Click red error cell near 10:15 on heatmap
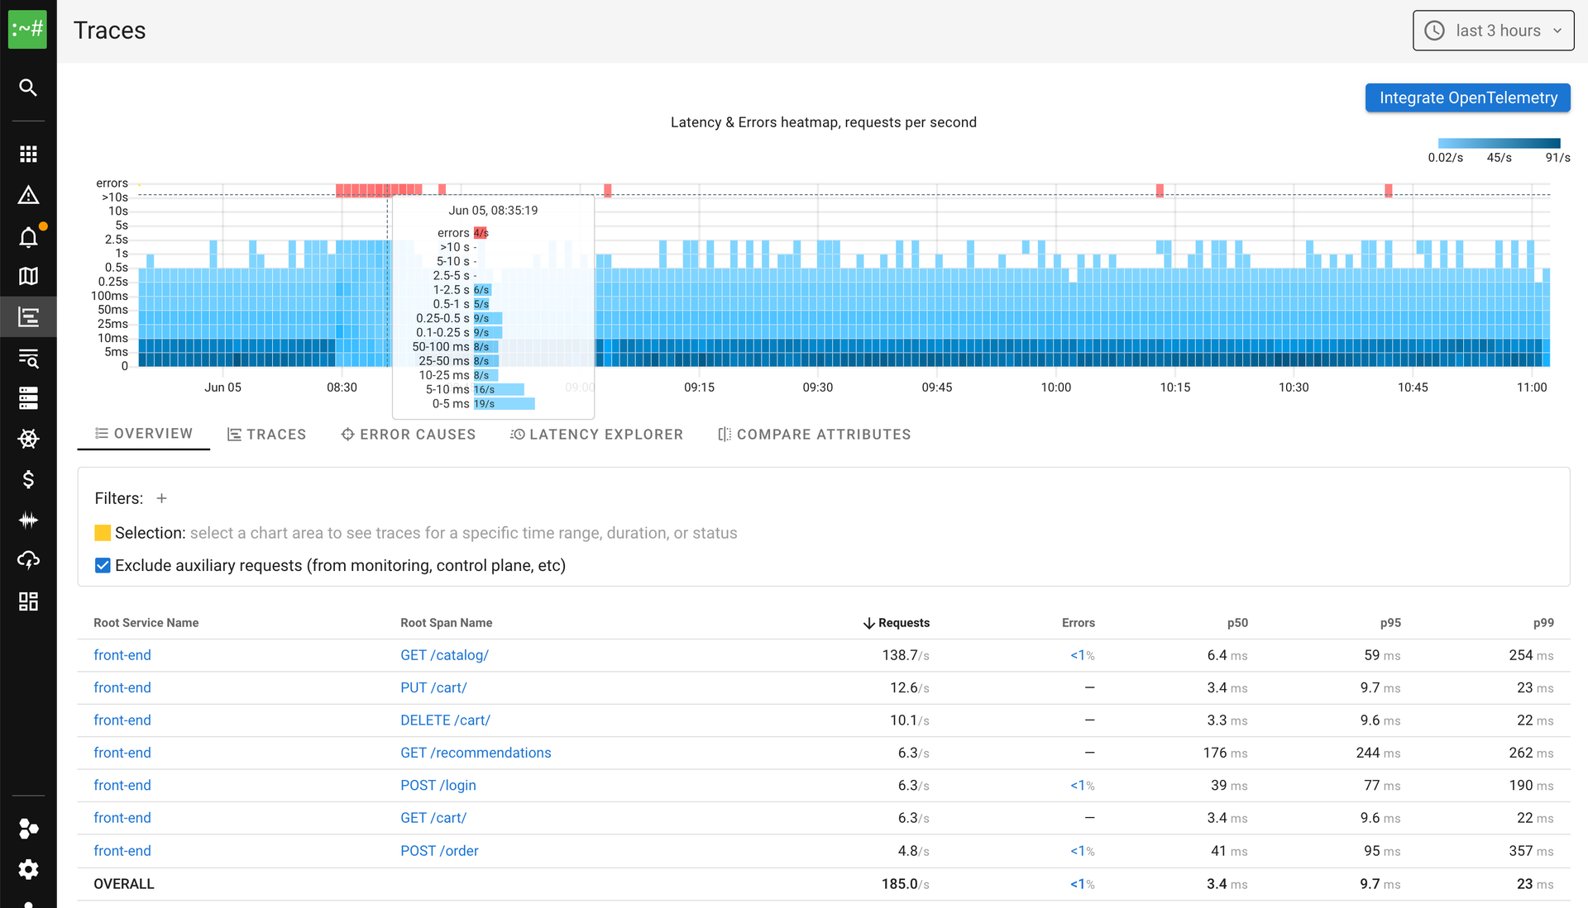 point(1160,191)
